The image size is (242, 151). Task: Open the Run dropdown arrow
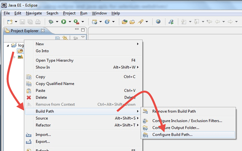point(70,22)
